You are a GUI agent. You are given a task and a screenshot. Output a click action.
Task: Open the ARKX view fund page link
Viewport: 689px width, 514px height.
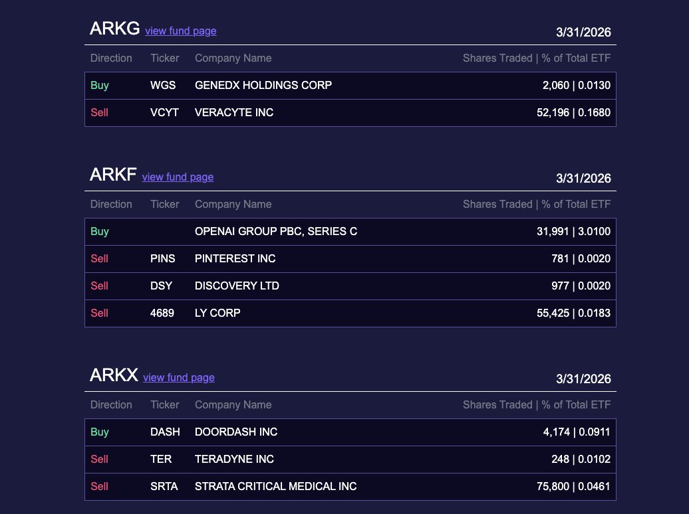178,377
